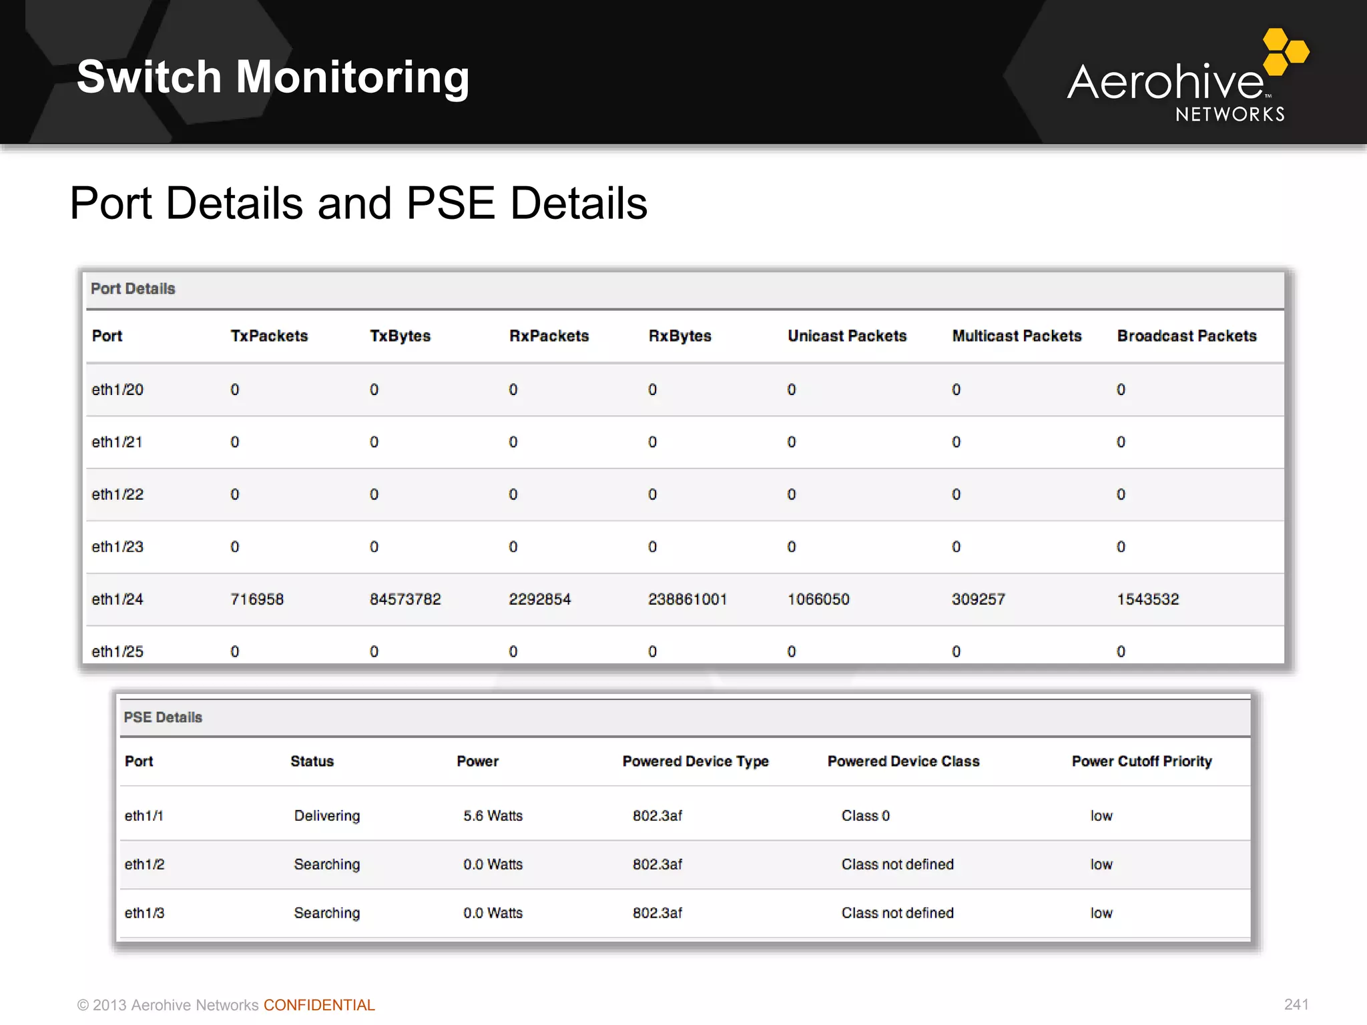This screenshot has height=1025, width=1367.
Task: Click Class 0 device class value
Action: point(866,815)
